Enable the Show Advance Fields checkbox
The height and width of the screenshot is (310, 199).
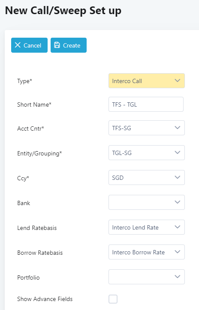point(113,299)
